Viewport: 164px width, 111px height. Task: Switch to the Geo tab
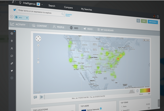click(x=74, y=28)
